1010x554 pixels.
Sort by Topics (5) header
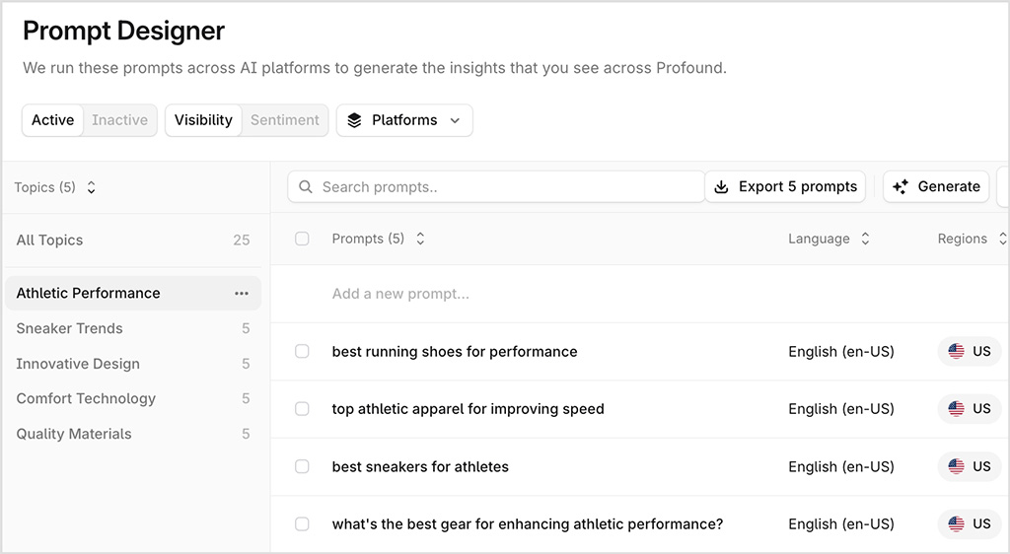55,187
